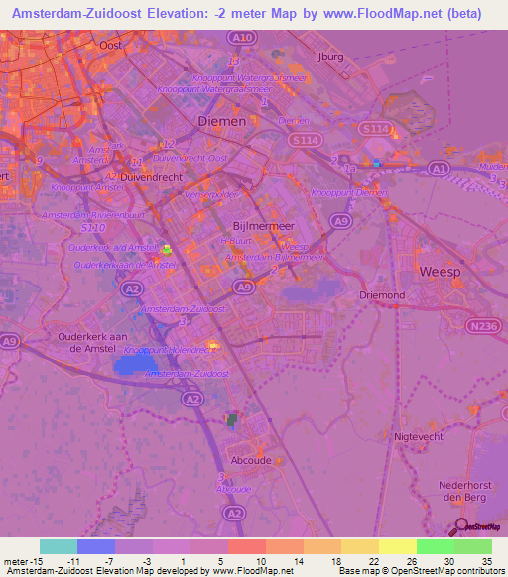
Task: Click the Ouderkerk aan de Amstel town label
Action: point(92,343)
